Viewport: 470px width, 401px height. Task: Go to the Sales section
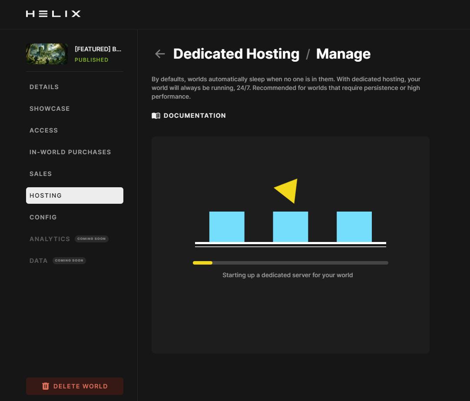tap(41, 174)
